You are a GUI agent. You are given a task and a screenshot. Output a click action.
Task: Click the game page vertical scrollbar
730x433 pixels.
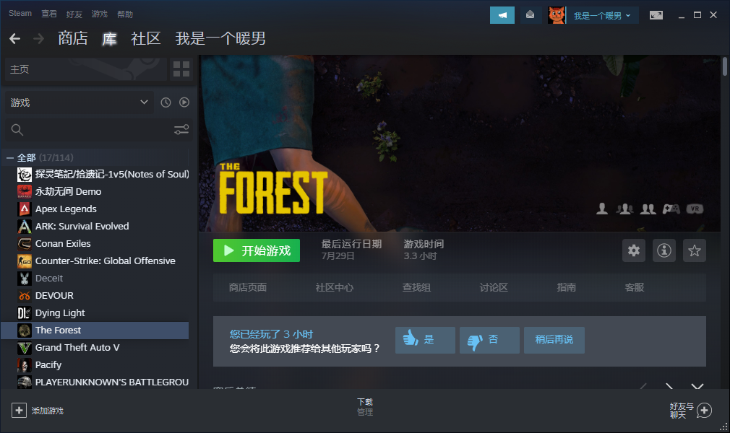point(724,66)
